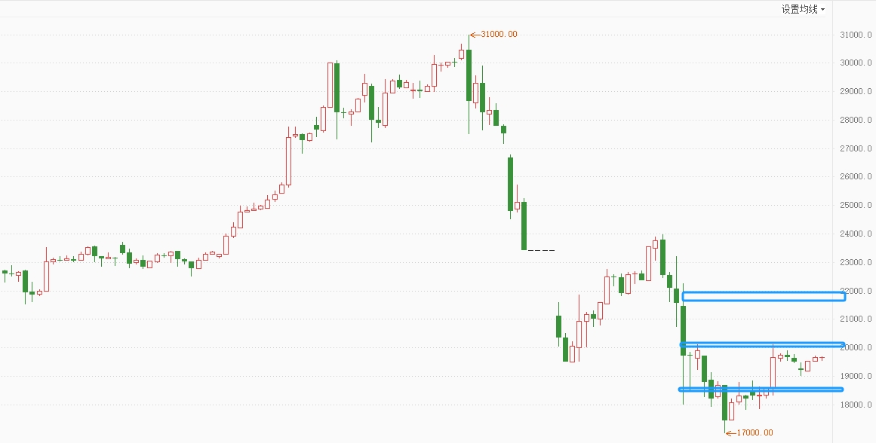This screenshot has width=876, height=443.
Task: Click the black dashed gap line near 23400
Action: pos(541,250)
